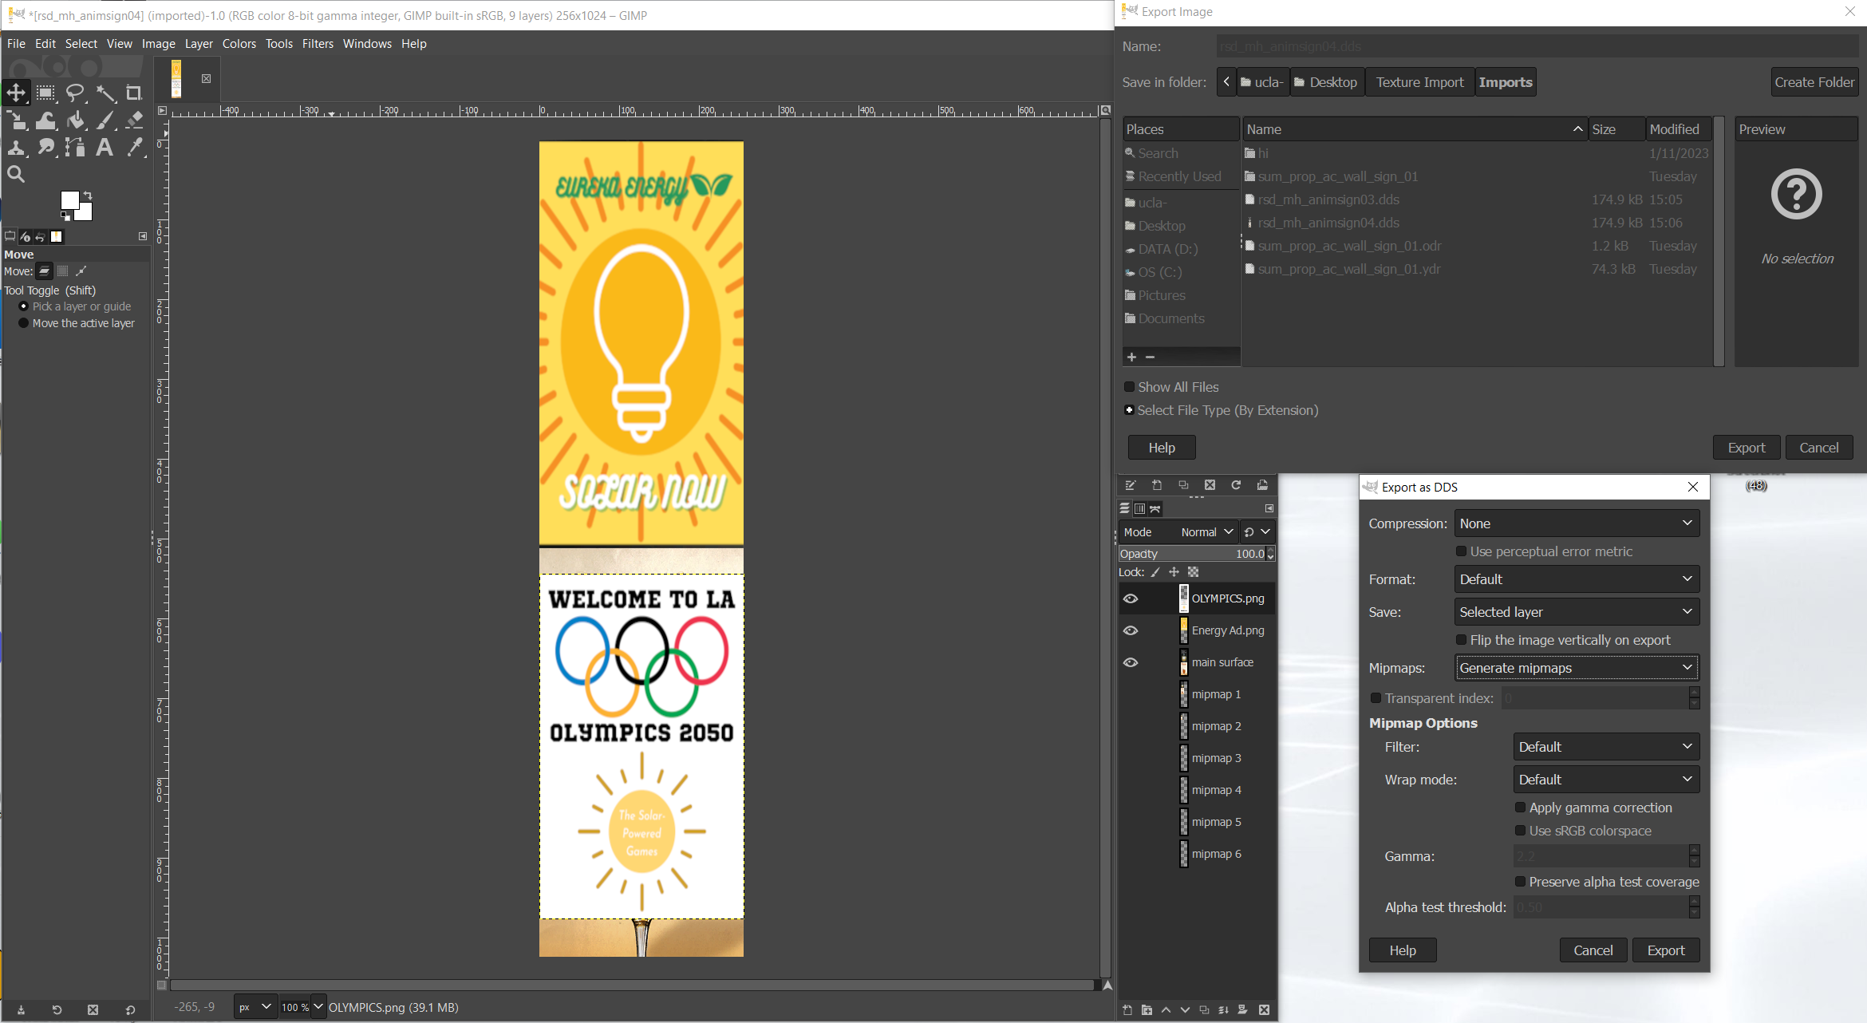Viewport: 1867px width, 1023px height.
Task: Check Apply gamma correction option
Action: coord(1521,808)
